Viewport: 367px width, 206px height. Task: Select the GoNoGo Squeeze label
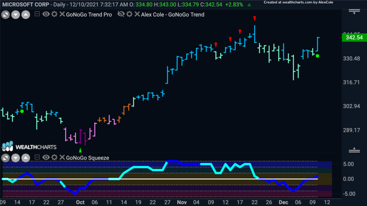click(87, 158)
